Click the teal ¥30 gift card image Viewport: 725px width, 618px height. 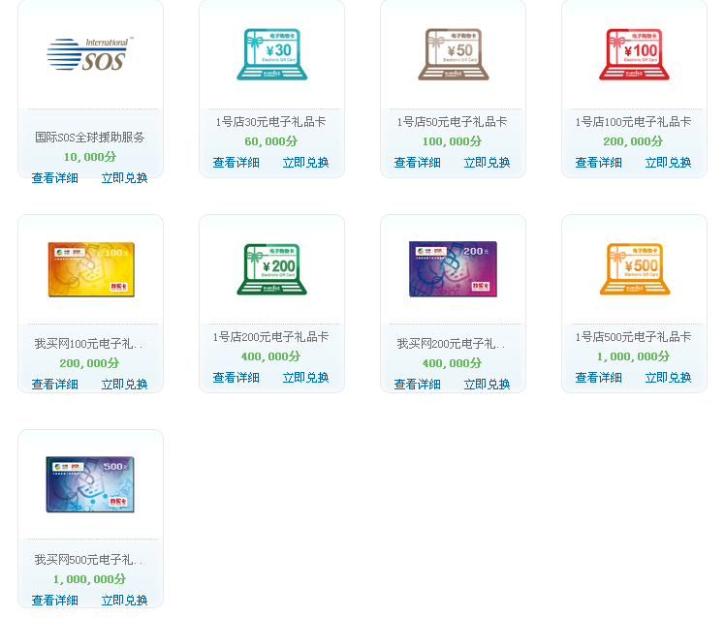pos(271,54)
